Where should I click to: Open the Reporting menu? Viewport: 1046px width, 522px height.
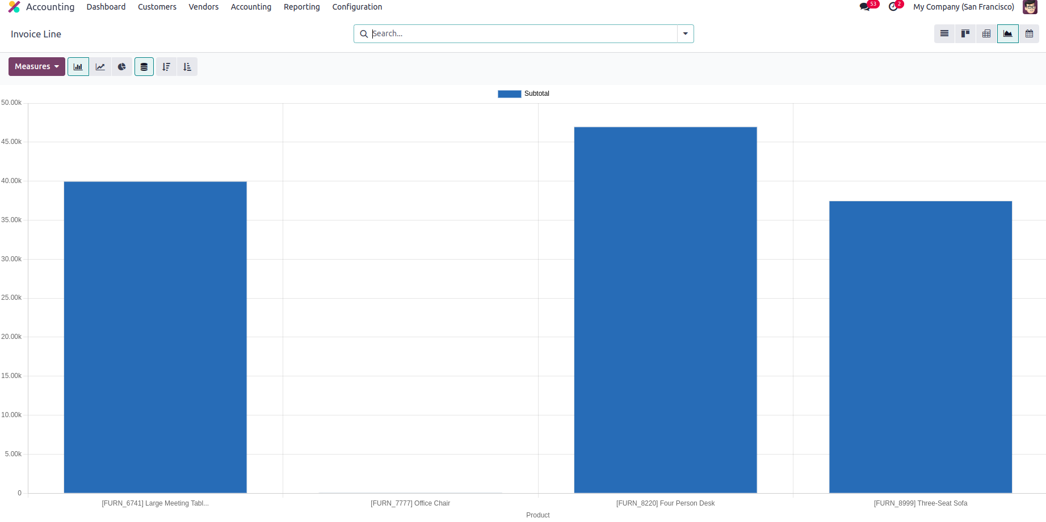click(302, 7)
